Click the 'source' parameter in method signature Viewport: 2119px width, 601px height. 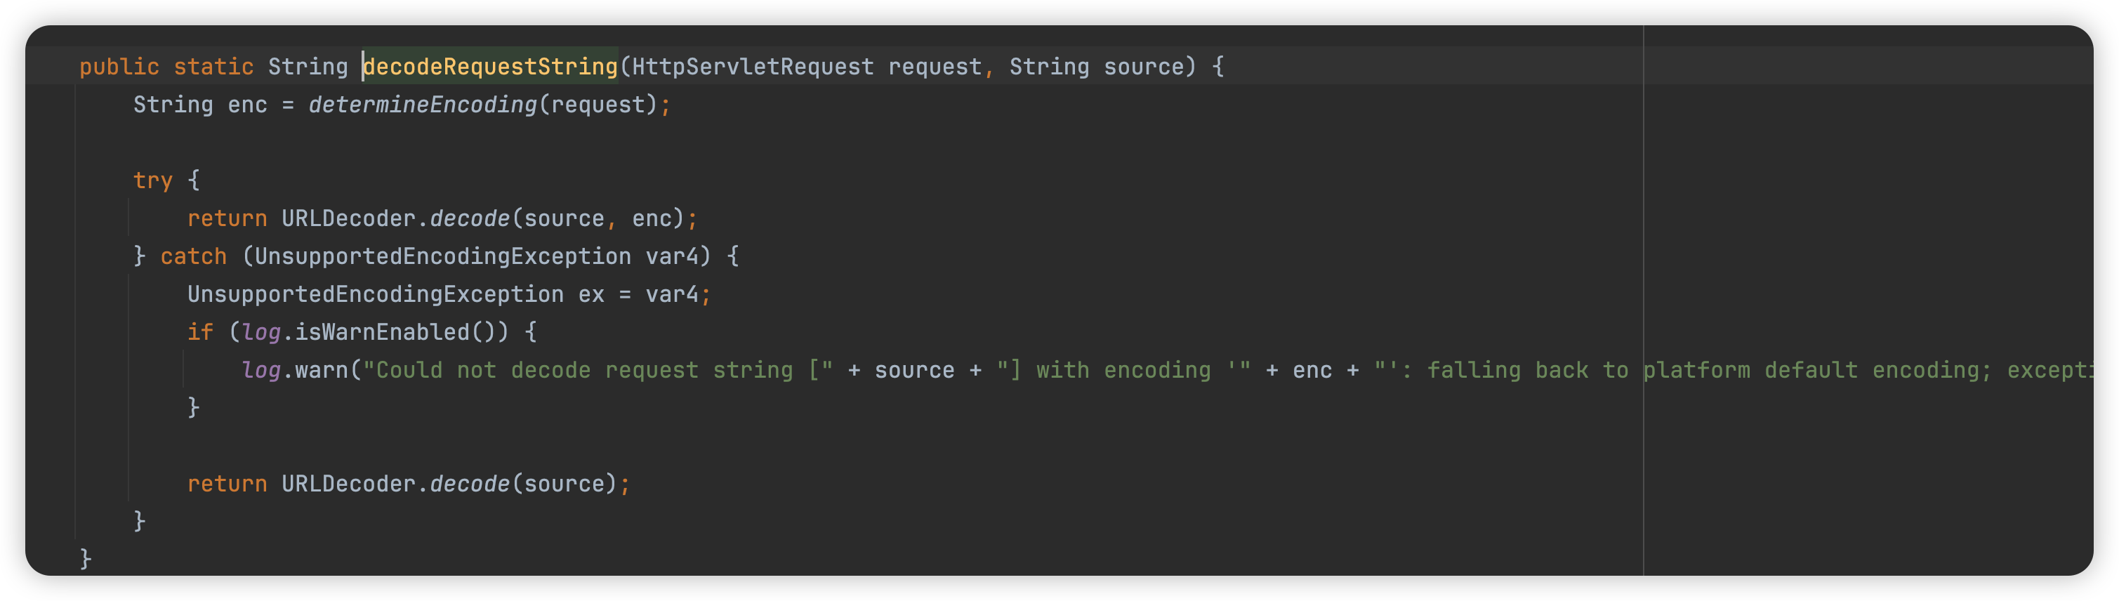click(x=1142, y=67)
